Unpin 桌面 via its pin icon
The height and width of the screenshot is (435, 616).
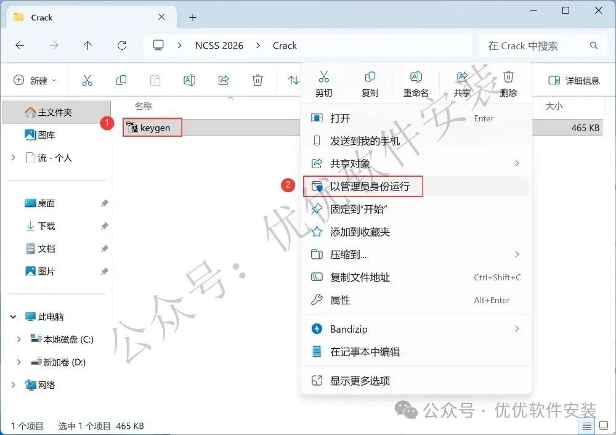(105, 203)
